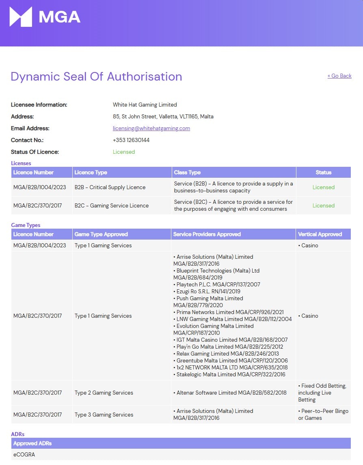Click the B2B – Critical Supply Licence cell
The image size is (363, 465).
[x=110, y=187]
